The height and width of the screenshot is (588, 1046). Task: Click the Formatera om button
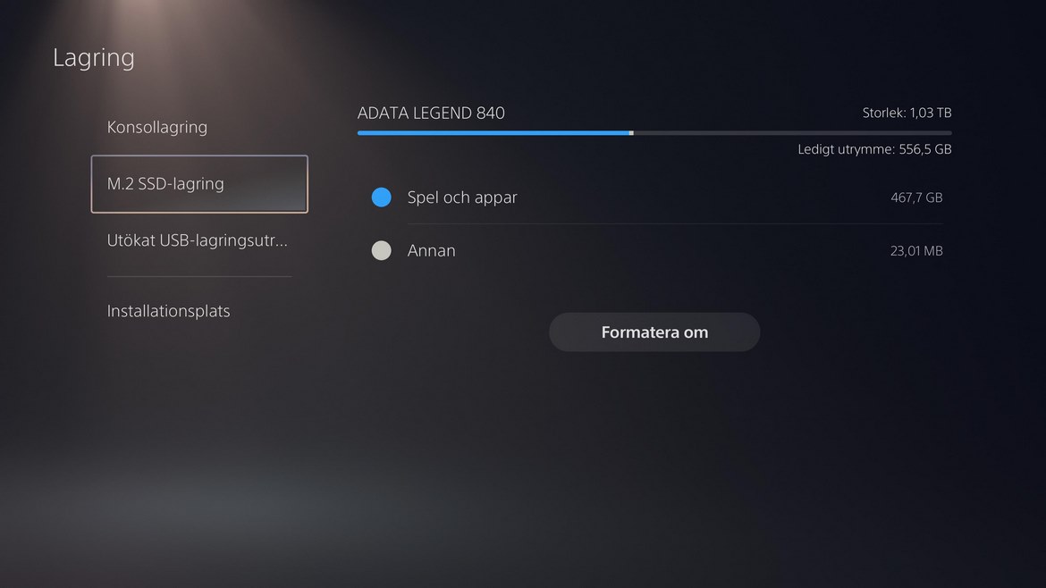[x=654, y=332]
